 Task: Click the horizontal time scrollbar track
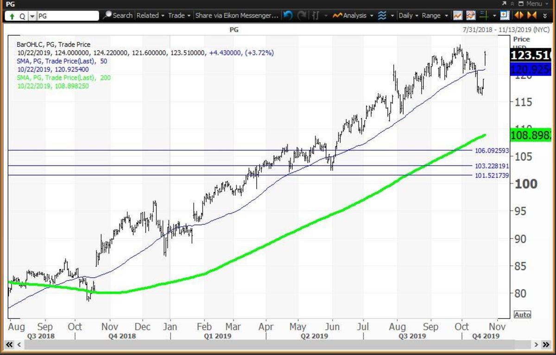click(278, 345)
